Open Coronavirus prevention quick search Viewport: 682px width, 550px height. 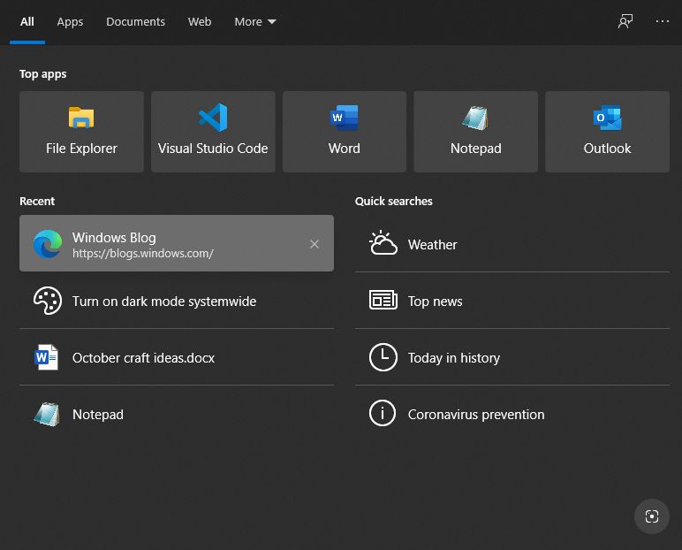(512, 414)
